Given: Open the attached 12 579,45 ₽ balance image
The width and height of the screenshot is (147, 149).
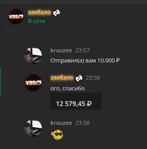Looking at the screenshot, I should (76, 101).
